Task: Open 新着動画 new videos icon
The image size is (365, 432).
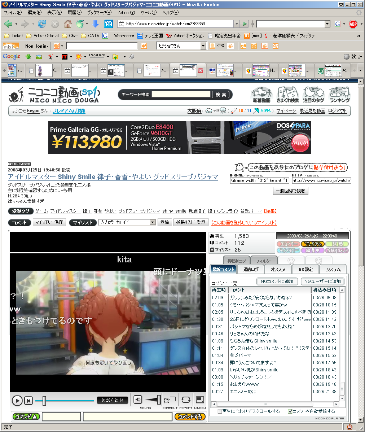Action: tap(261, 95)
